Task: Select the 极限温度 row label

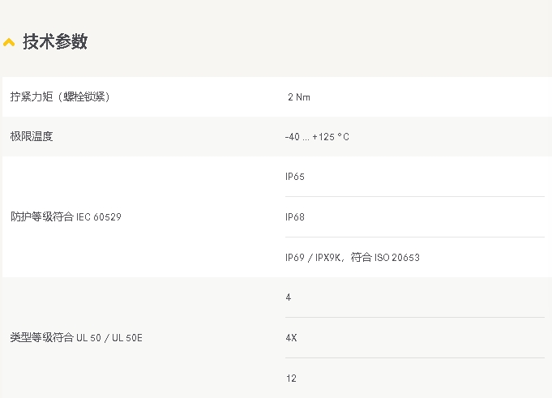Action: pyautogui.click(x=32, y=136)
